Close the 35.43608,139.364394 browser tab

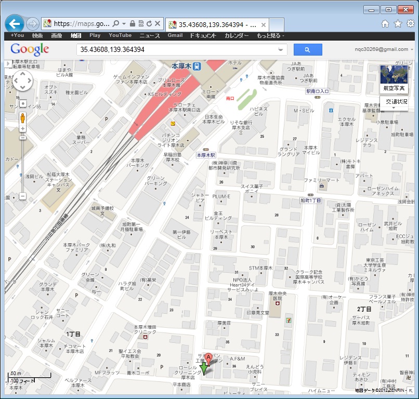[264, 25]
